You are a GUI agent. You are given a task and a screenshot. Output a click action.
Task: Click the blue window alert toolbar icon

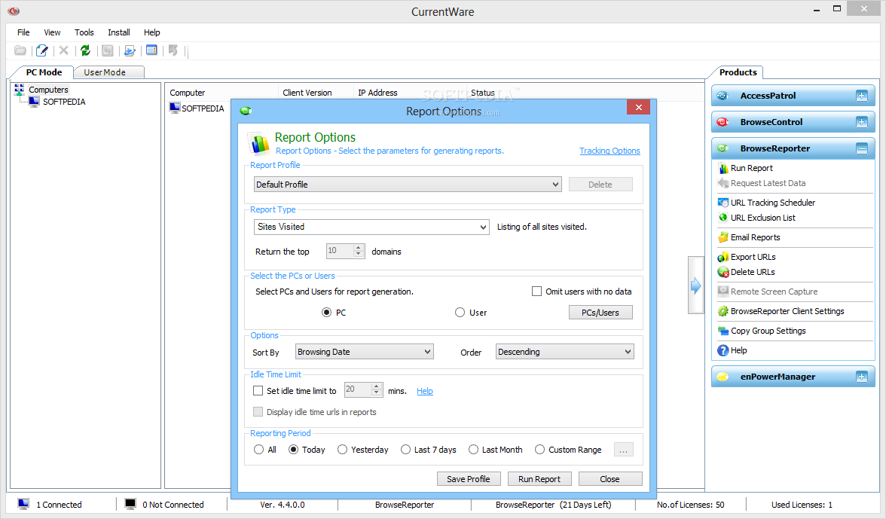[151, 50]
